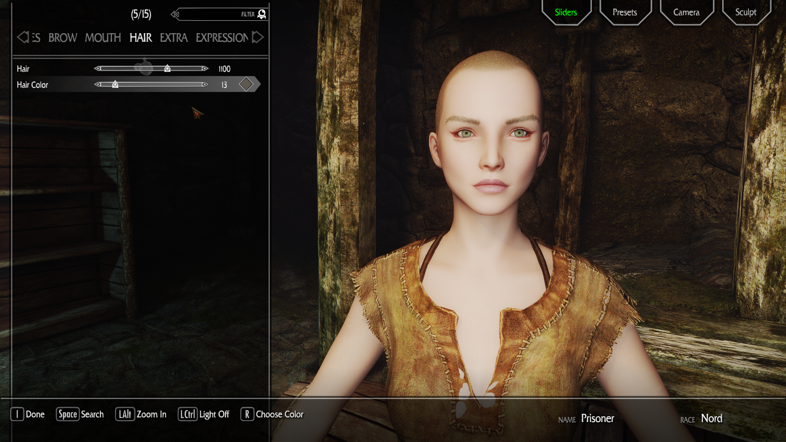Click the clear filter arrow icon

(x=176, y=14)
